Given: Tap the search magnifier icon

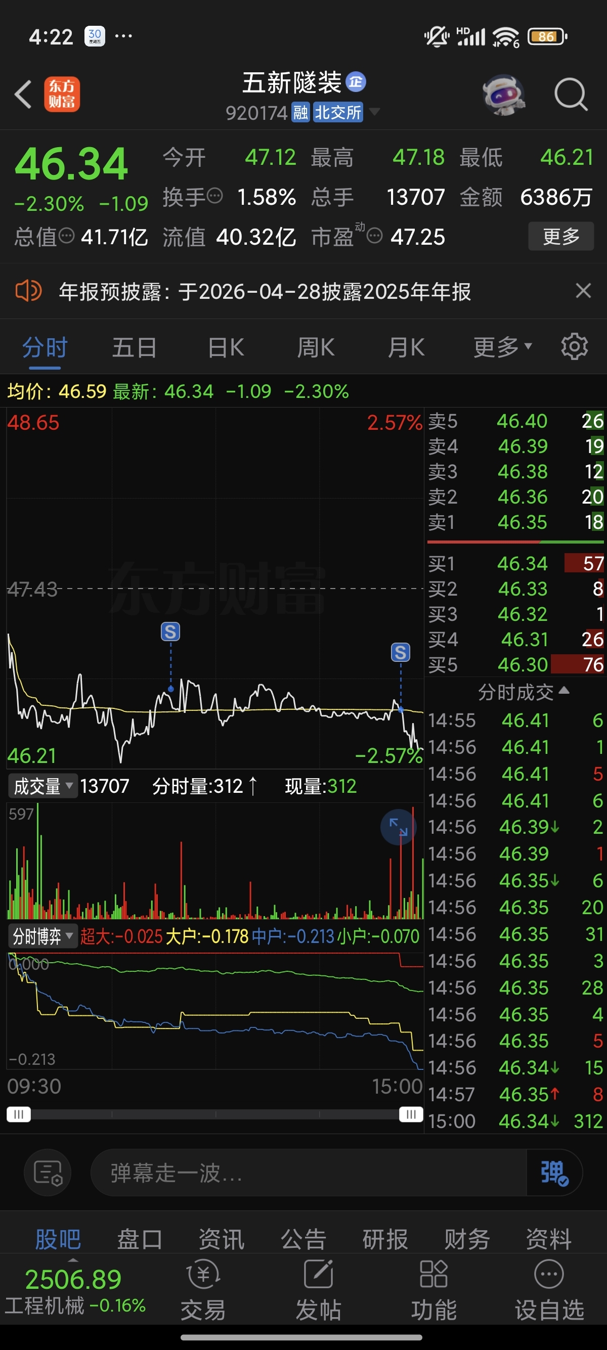Looking at the screenshot, I should 571,95.
